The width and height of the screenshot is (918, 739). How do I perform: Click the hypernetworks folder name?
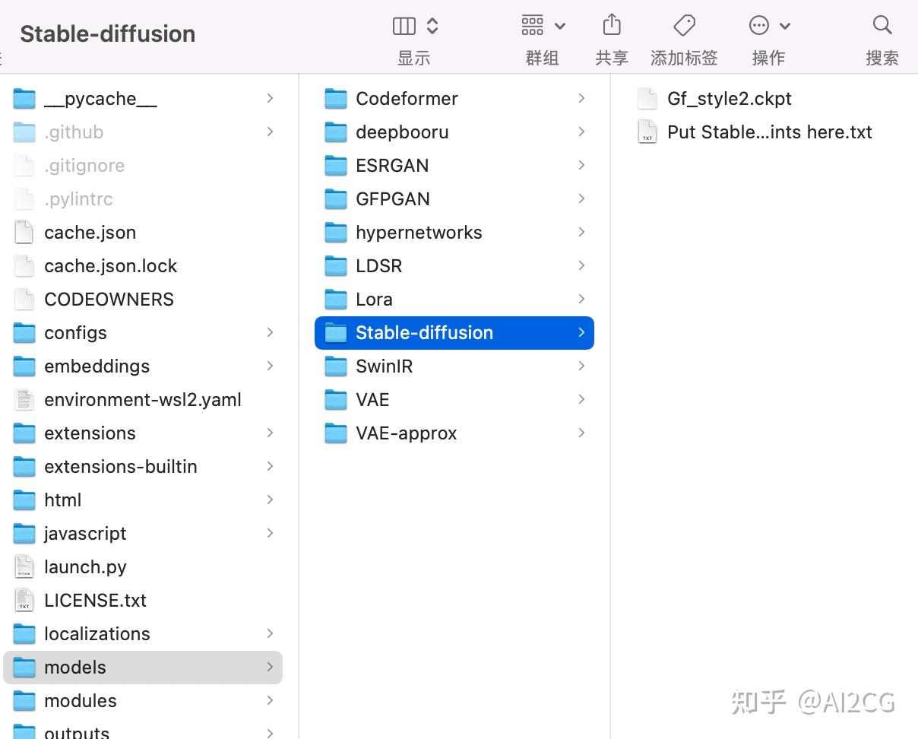coord(419,233)
